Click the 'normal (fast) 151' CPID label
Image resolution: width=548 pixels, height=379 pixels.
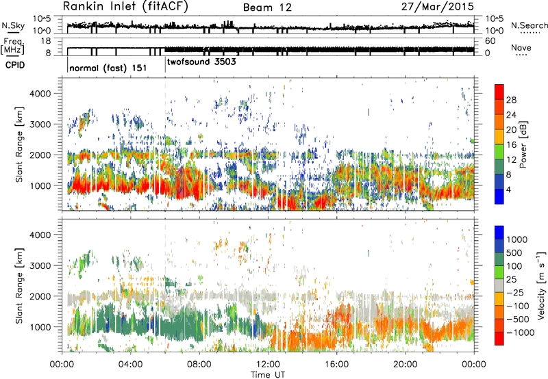[x=108, y=68]
